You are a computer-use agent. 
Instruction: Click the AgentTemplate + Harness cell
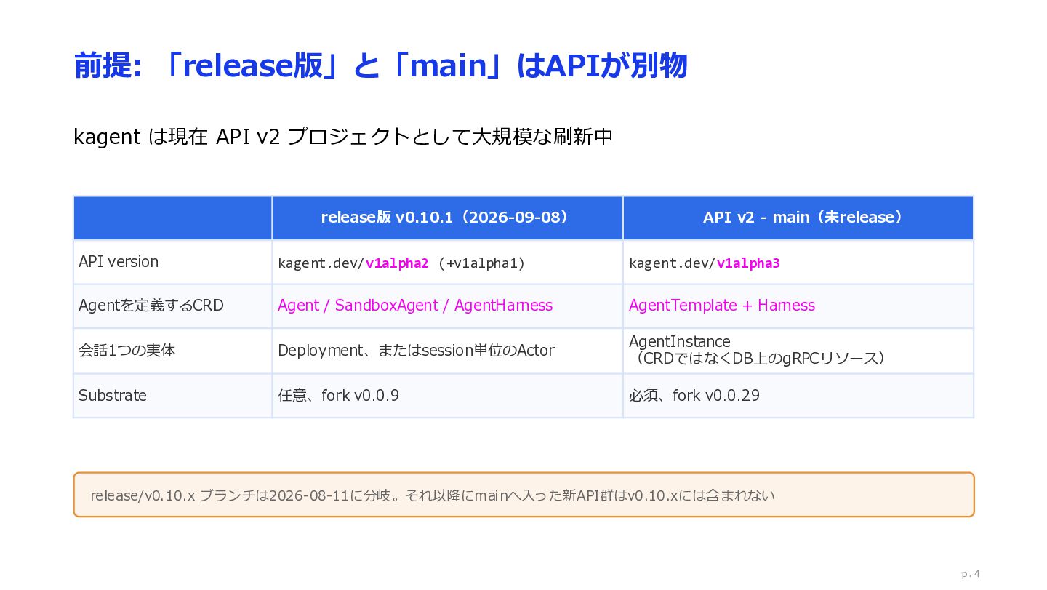722,306
